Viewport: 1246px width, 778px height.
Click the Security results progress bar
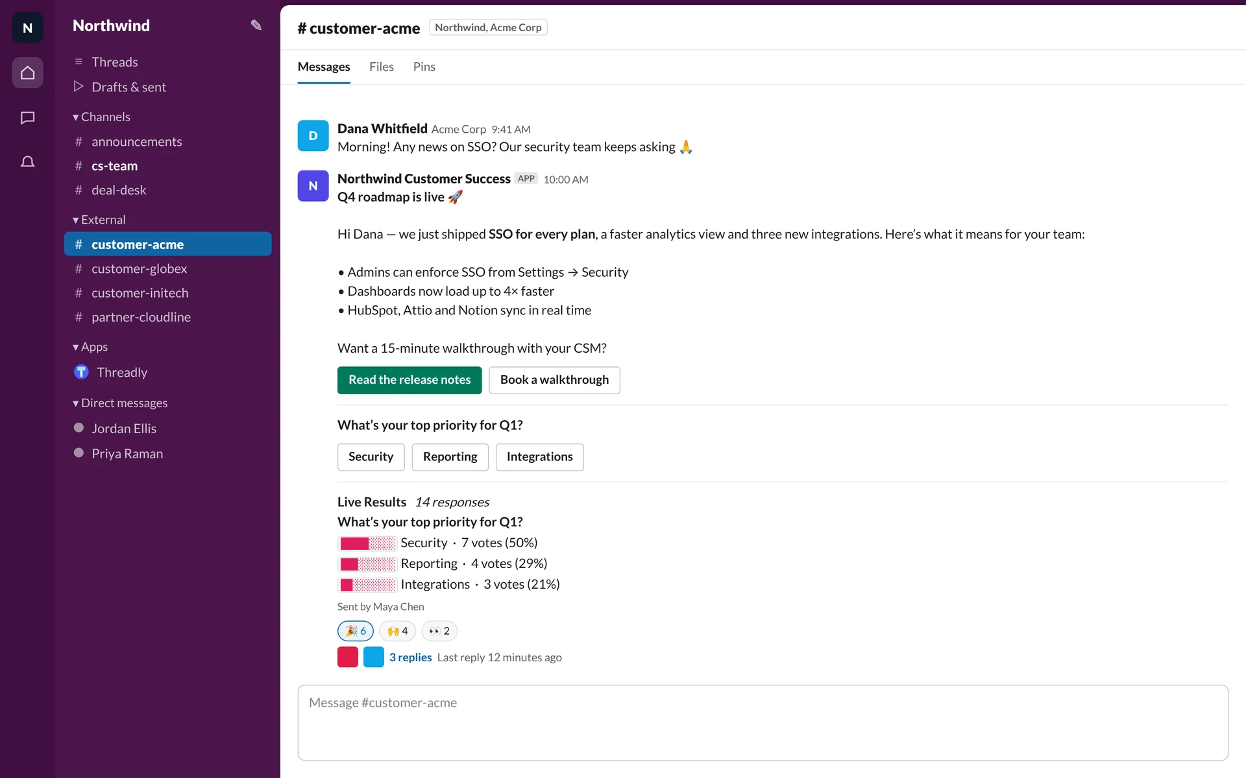(367, 543)
